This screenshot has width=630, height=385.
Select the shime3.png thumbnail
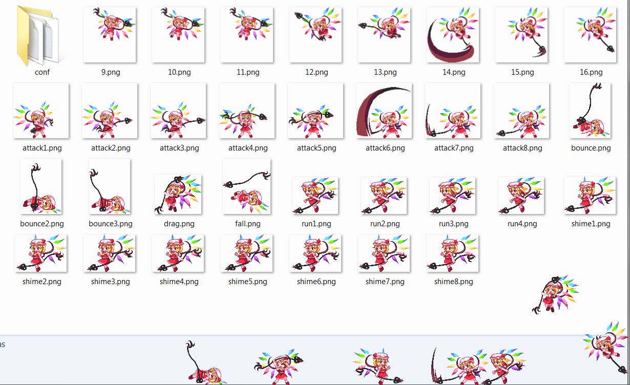pos(110,253)
